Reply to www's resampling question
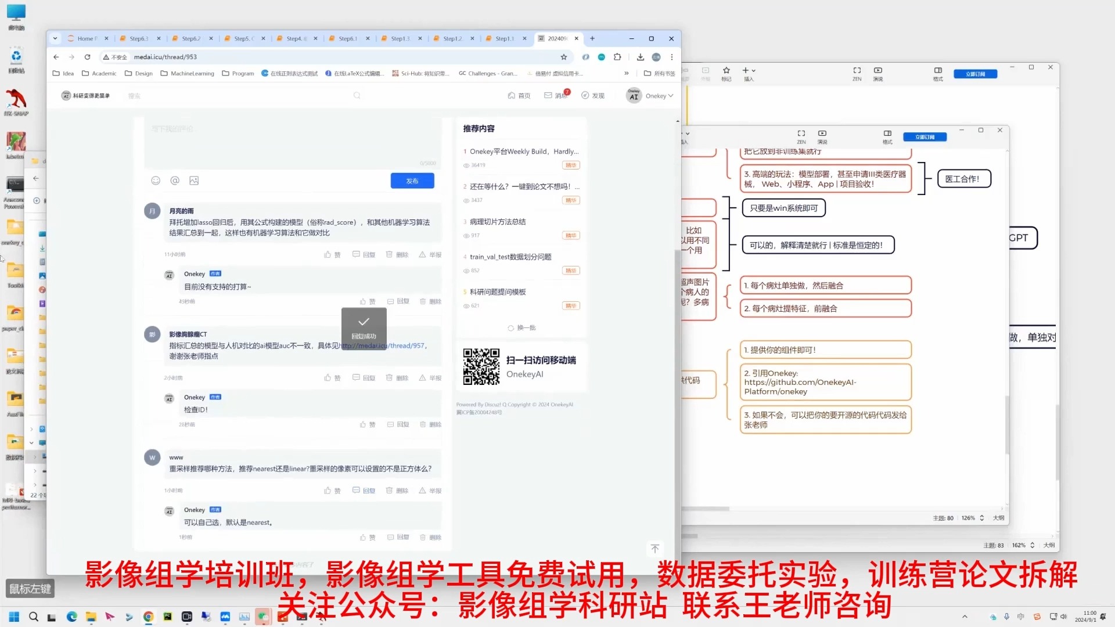The width and height of the screenshot is (1115, 627). coord(364,491)
